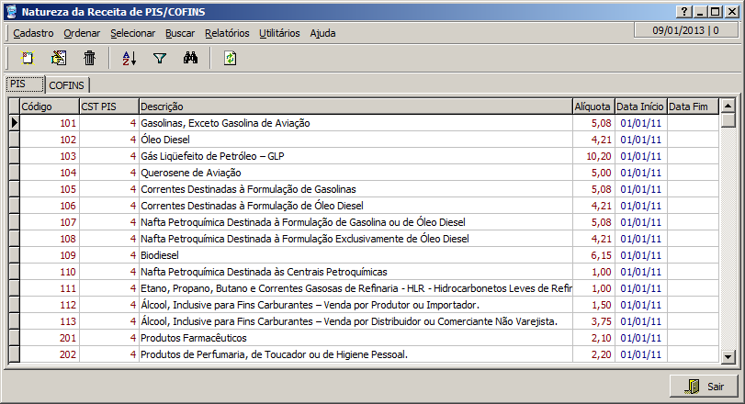Select the Produtos Farmacêuticos row

click(x=354, y=338)
